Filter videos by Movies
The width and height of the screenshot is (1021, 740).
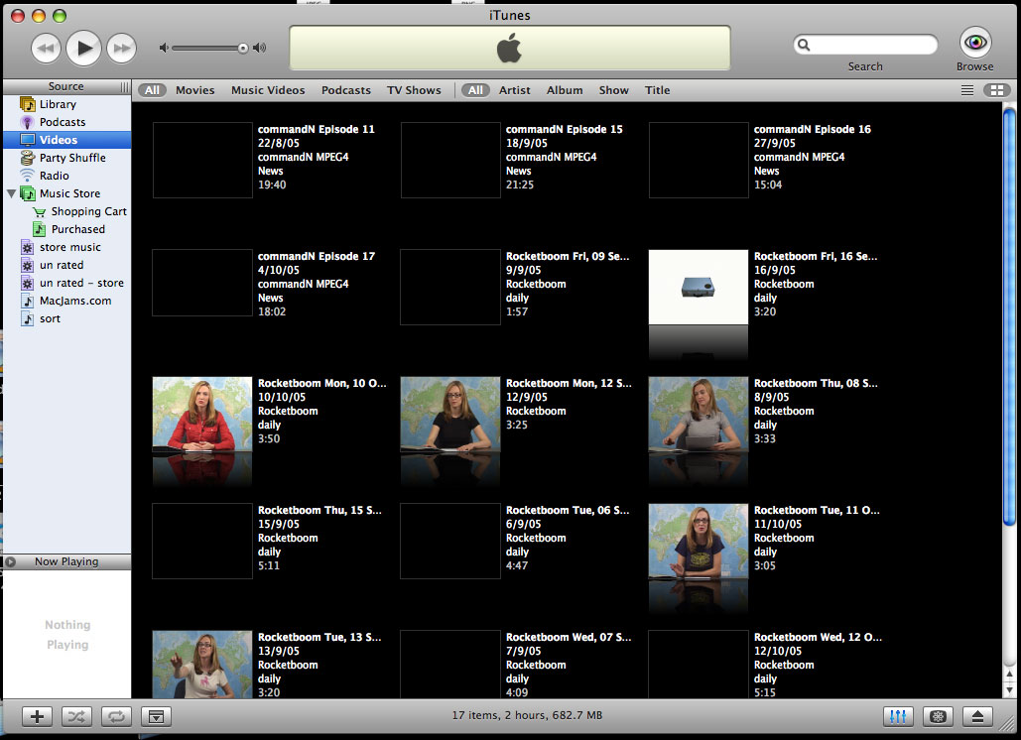pyautogui.click(x=194, y=90)
